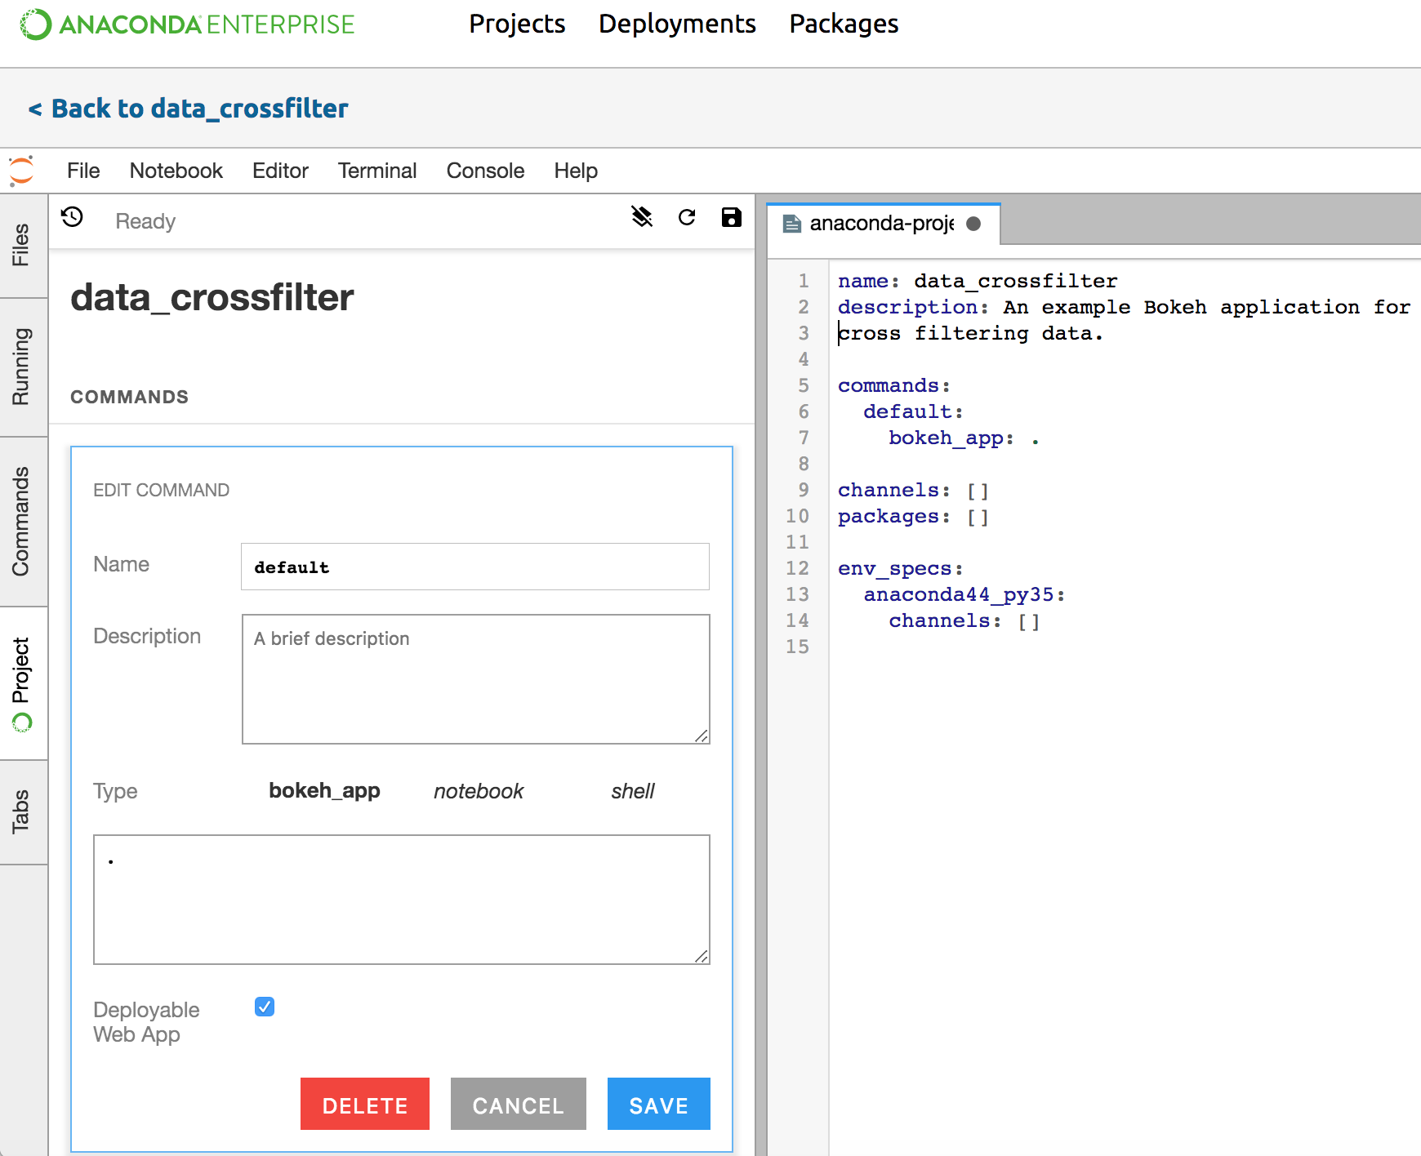Select the shell command type
This screenshot has width=1421, height=1156.
(633, 791)
